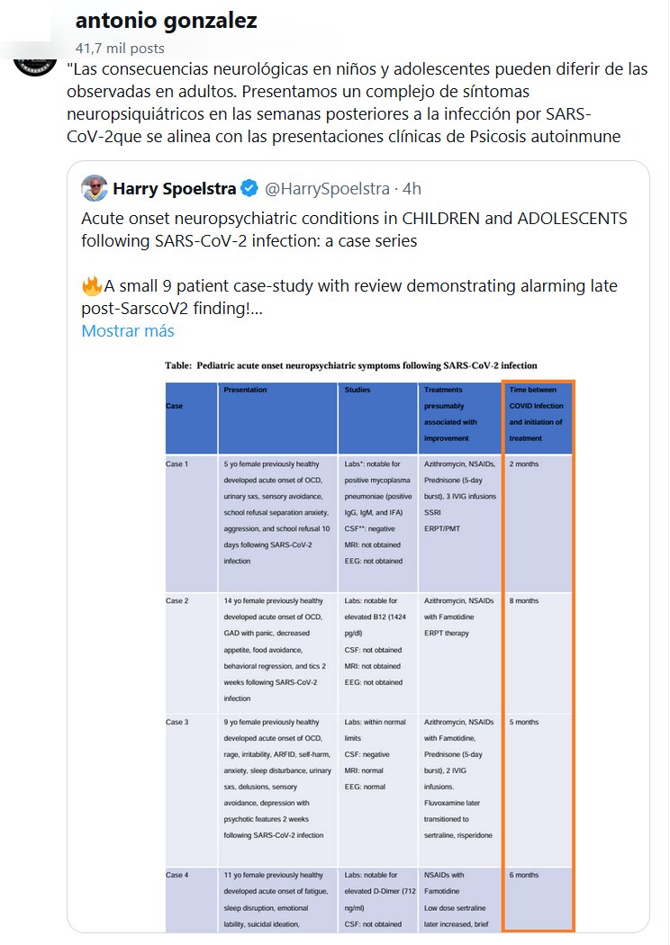This screenshot has height=945, width=670.
Task: Click the quoted post title about CHILDREN and ADOLESCENTS
Action: (x=354, y=230)
